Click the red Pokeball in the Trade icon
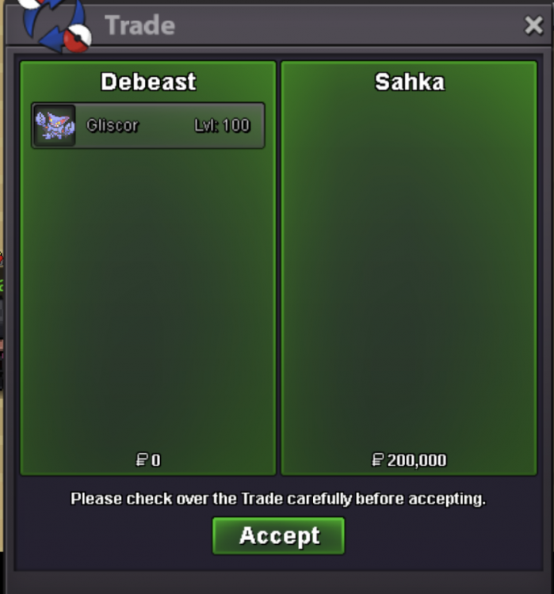The image size is (554, 594). pyautogui.click(x=77, y=38)
